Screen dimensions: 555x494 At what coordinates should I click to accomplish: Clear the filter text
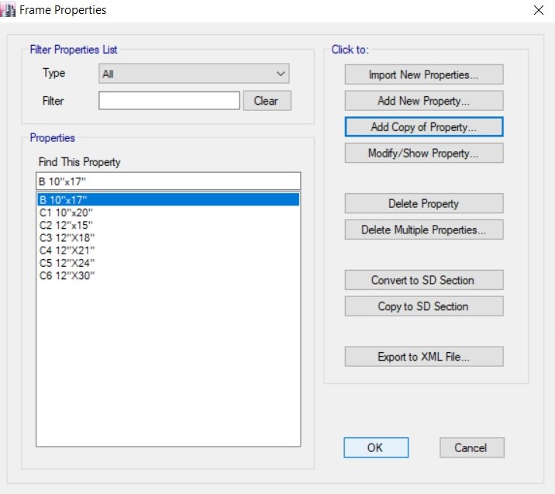pos(266,101)
